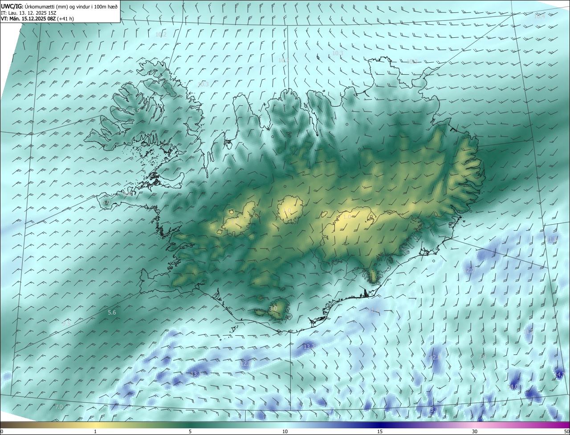The image size is (570, 435).
Task: Click the 5.9 value over the Westfjords
Action: point(136,110)
